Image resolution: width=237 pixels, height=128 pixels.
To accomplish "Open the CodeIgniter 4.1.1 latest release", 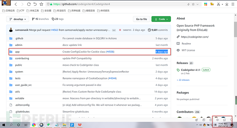I will tap(190, 70).
